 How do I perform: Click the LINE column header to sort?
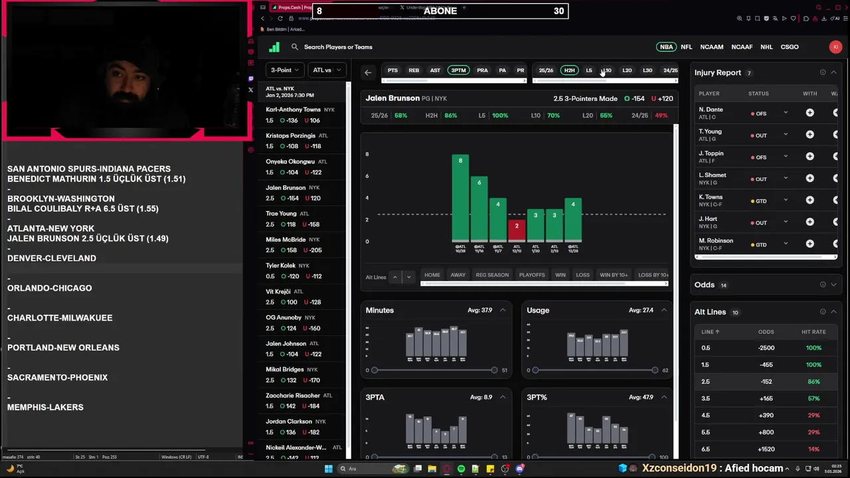tap(711, 331)
